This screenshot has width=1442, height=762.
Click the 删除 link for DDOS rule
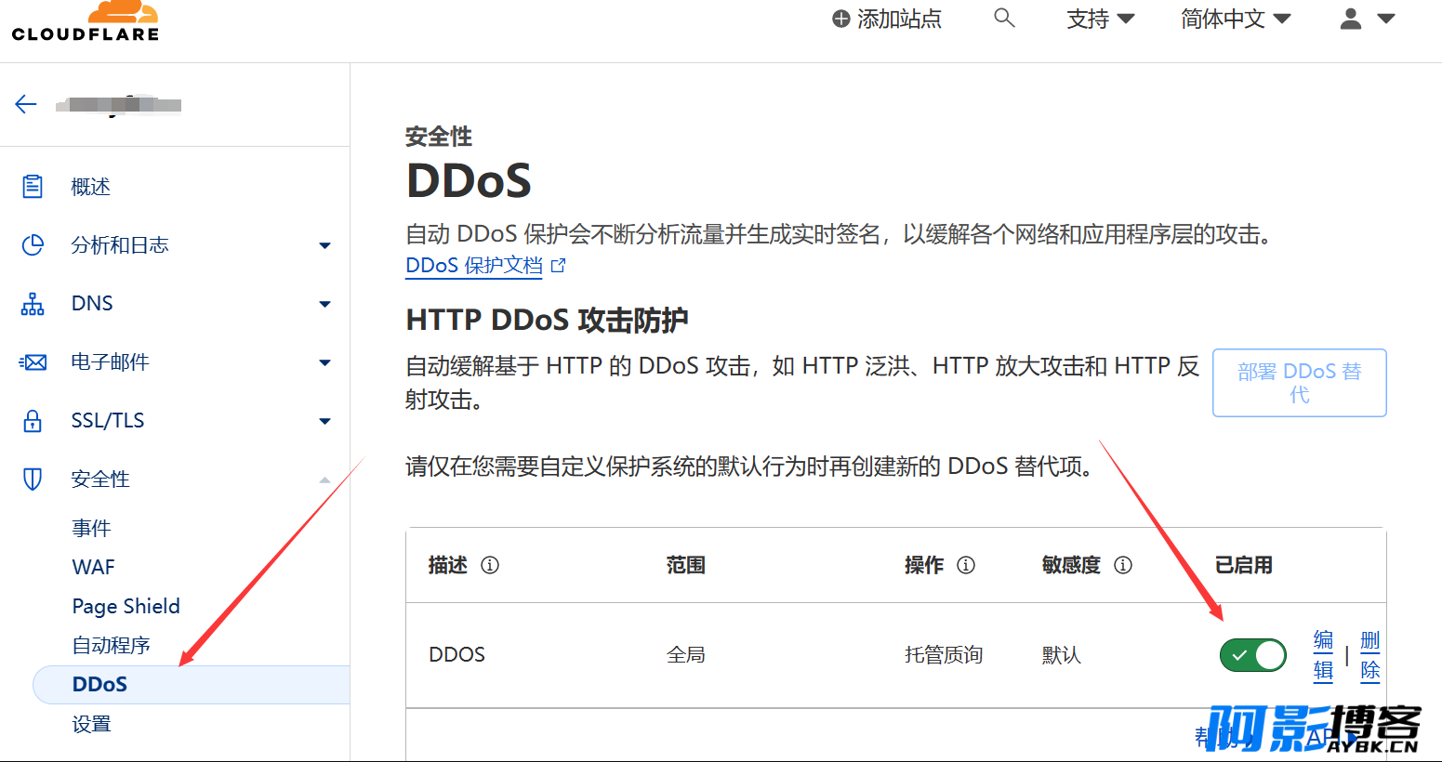pyautogui.click(x=1370, y=655)
